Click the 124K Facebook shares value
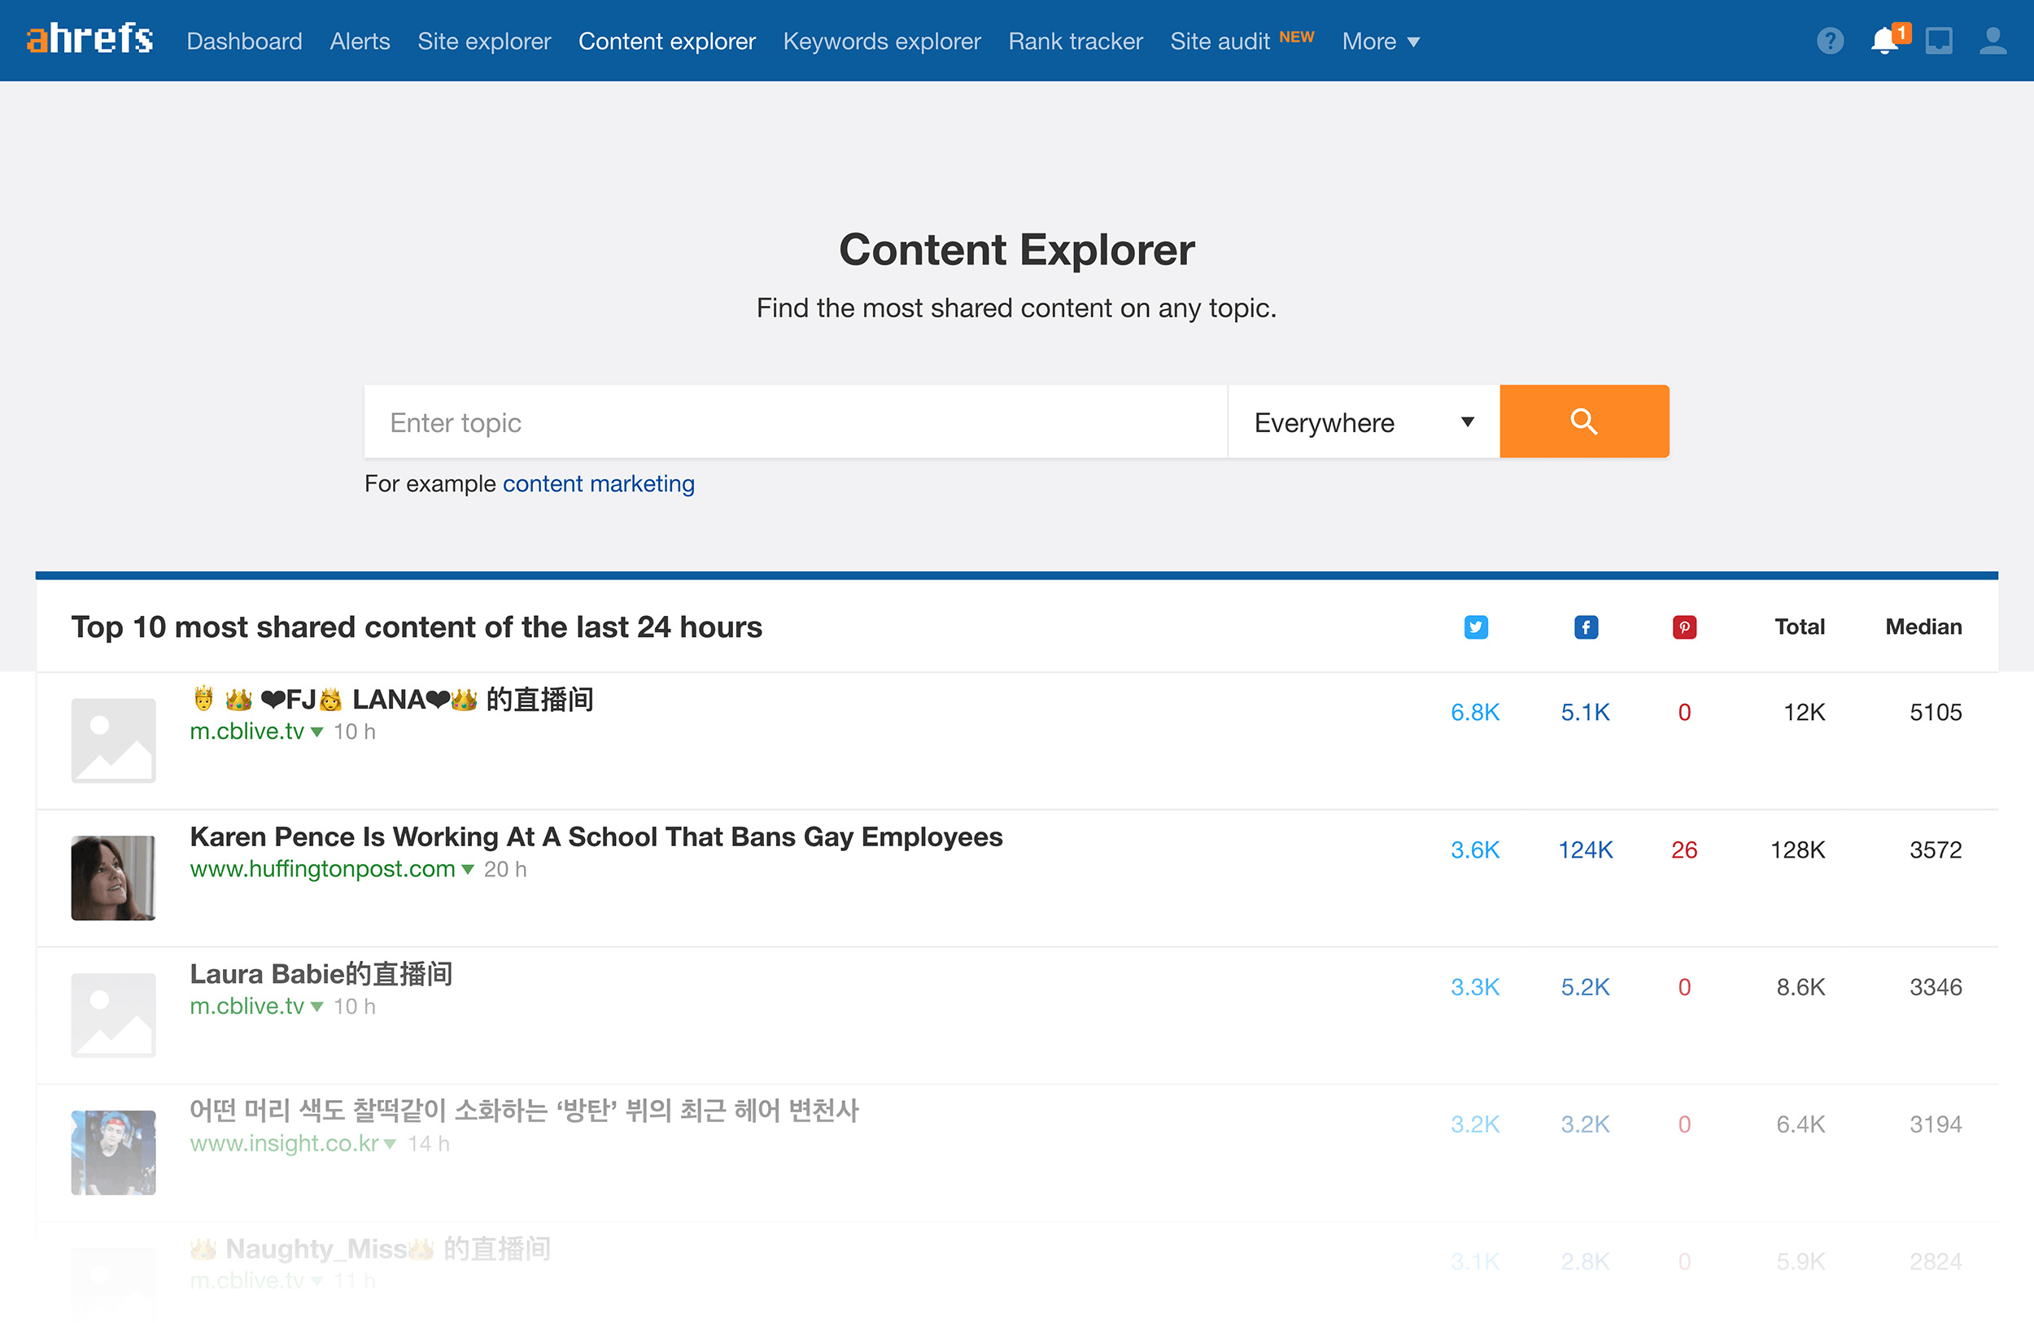 [x=1586, y=850]
